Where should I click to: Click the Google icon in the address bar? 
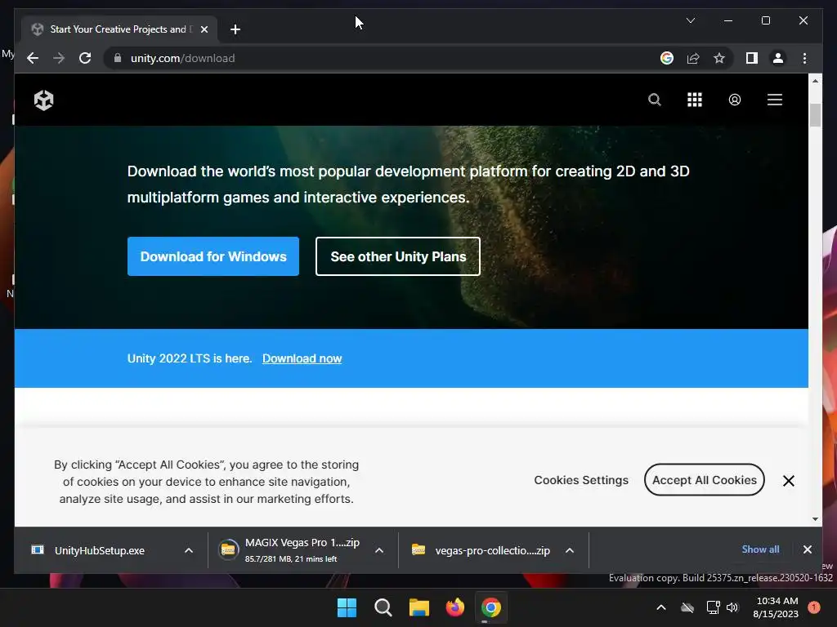pyautogui.click(x=667, y=58)
